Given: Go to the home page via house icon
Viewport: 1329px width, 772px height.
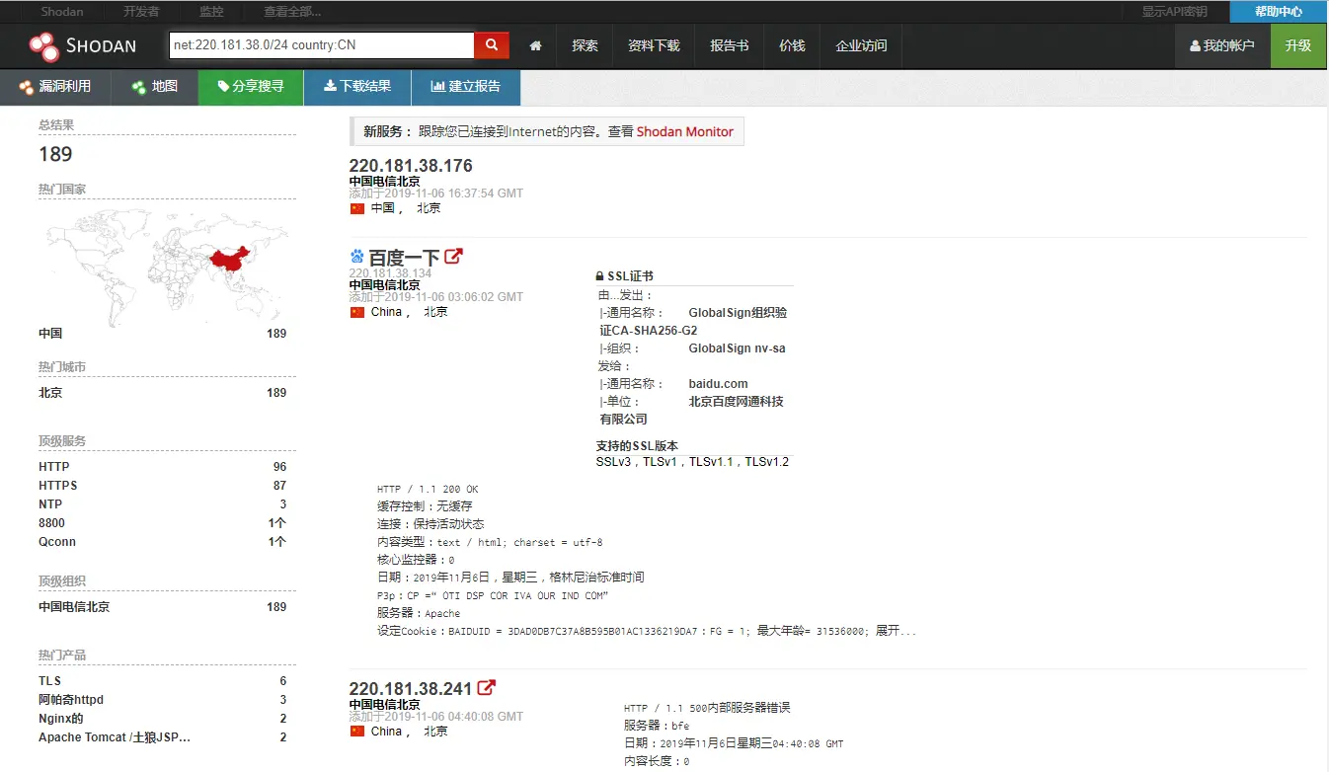Looking at the screenshot, I should [x=535, y=46].
